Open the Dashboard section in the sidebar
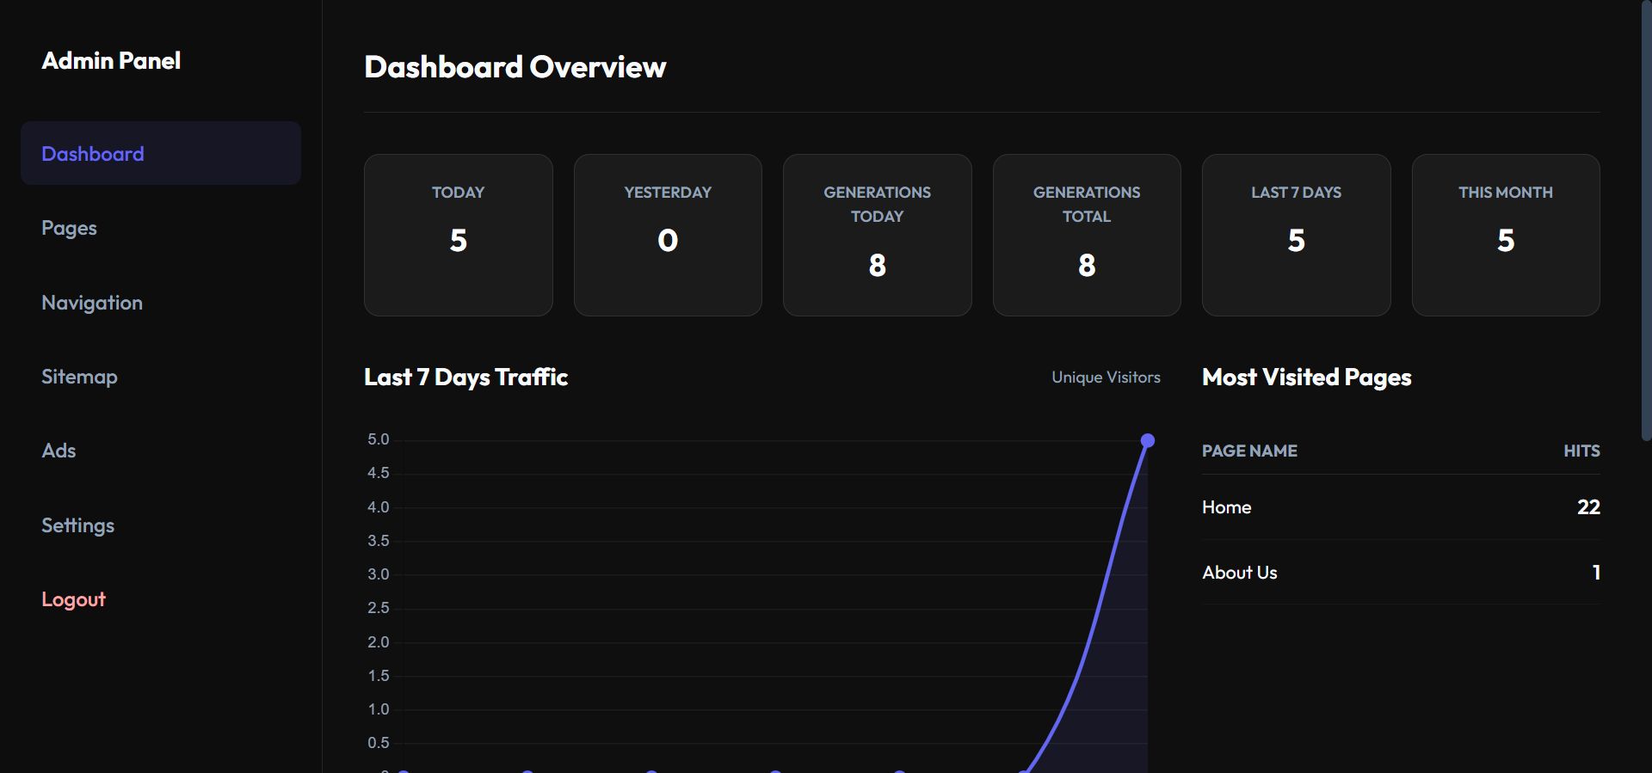The height and width of the screenshot is (773, 1652). [x=161, y=153]
